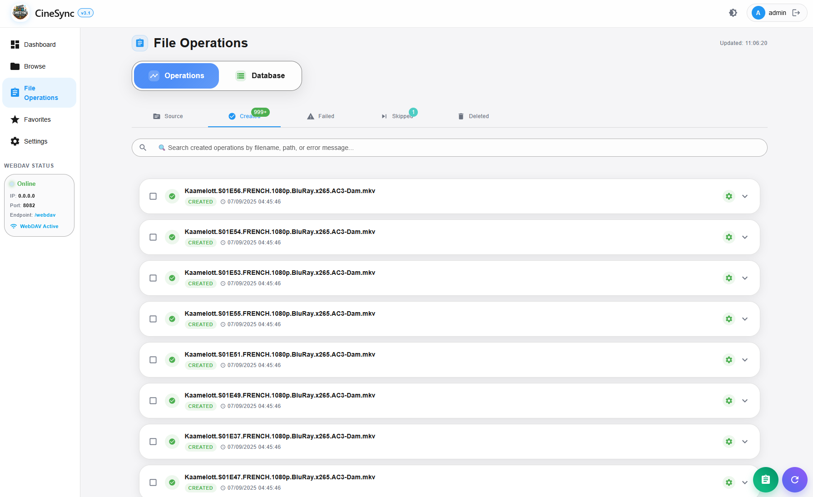Click the CineSync logo icon

click(20, 13)
